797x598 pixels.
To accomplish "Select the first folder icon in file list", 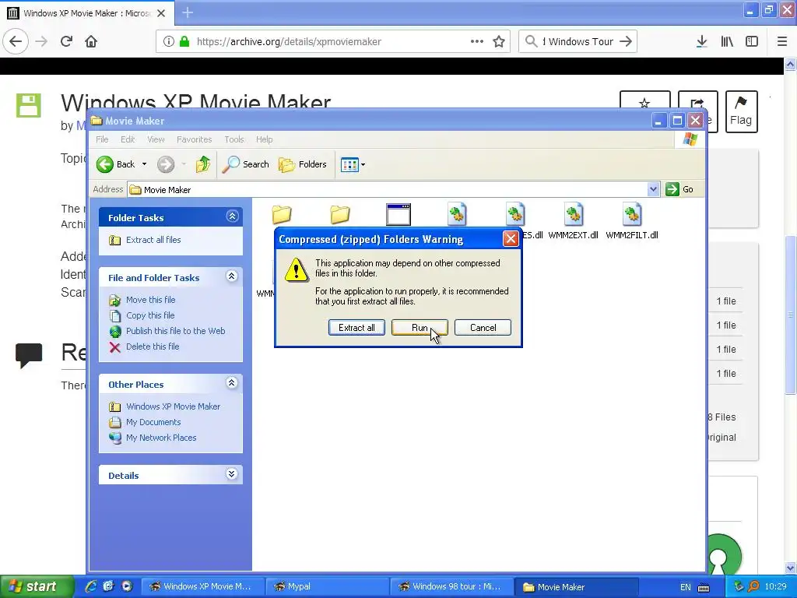I will (x=282, y=215).
